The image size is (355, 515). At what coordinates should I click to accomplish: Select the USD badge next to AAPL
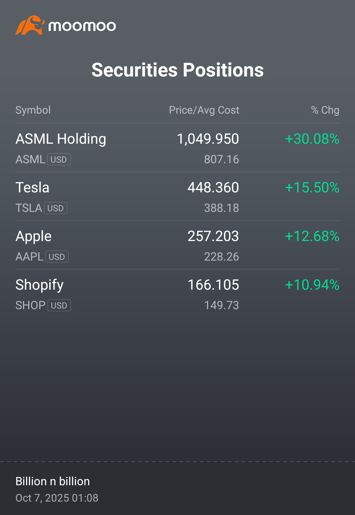pos(57,257)
